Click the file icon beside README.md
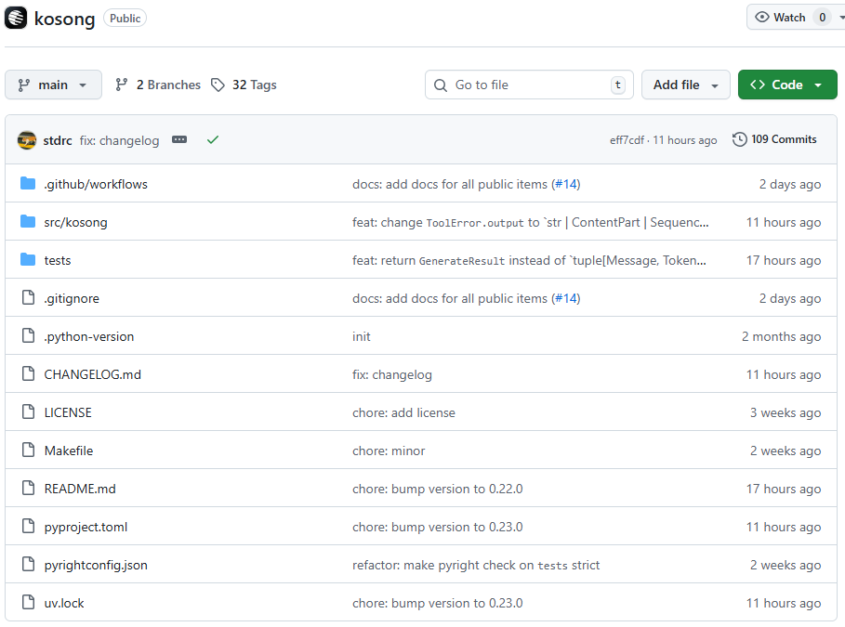 28,488
